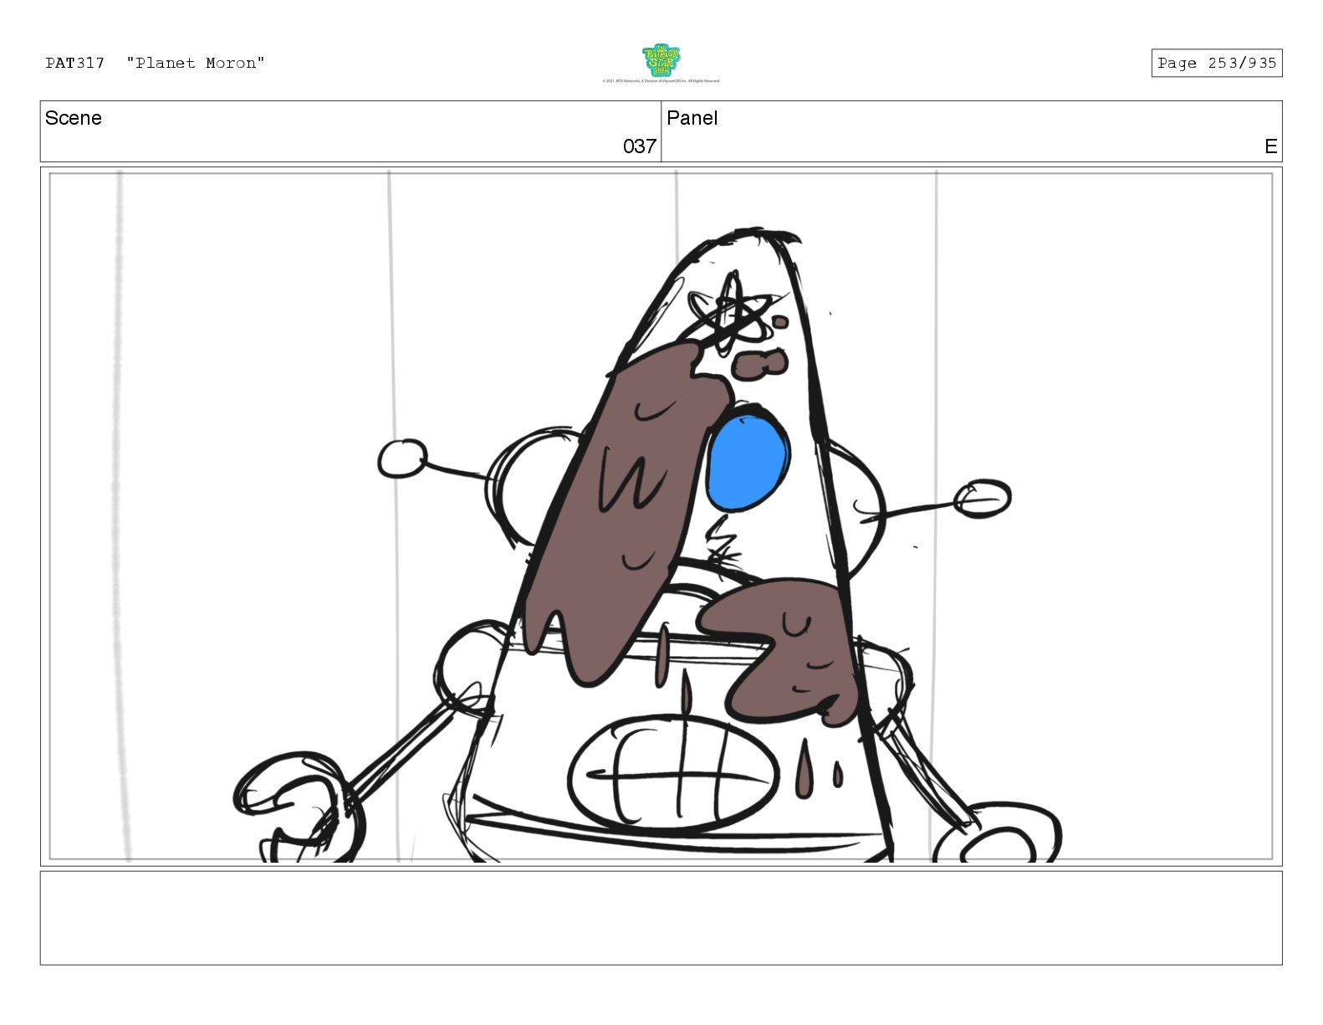The height and width of the screenshot is (1025, 1323).
Task: Click the "Panel" label
Action: 692,118
